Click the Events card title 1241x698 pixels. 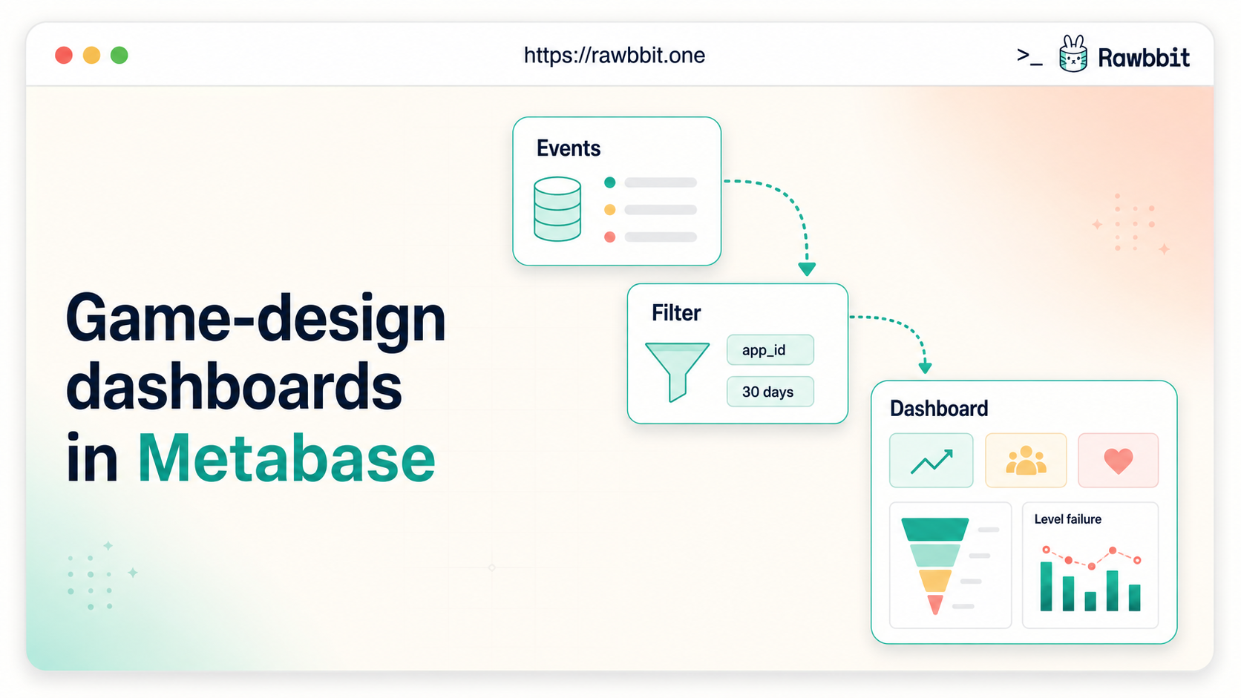point(569,148)
